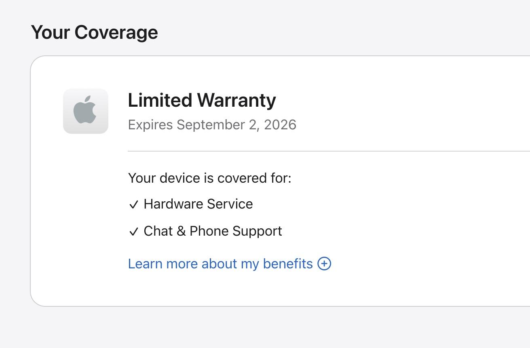Expand benefits with the plus circle icon
Screen dimensions: 530x348
324,264
